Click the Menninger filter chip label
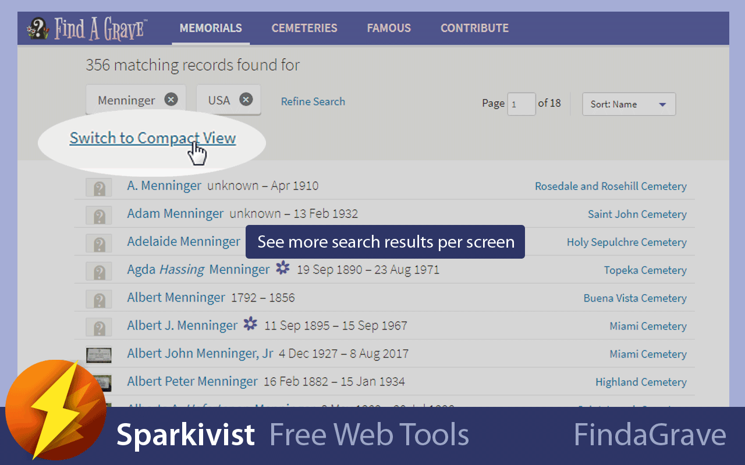The height and width of the screenshot is (465, 745). click(x=126, y=101)
